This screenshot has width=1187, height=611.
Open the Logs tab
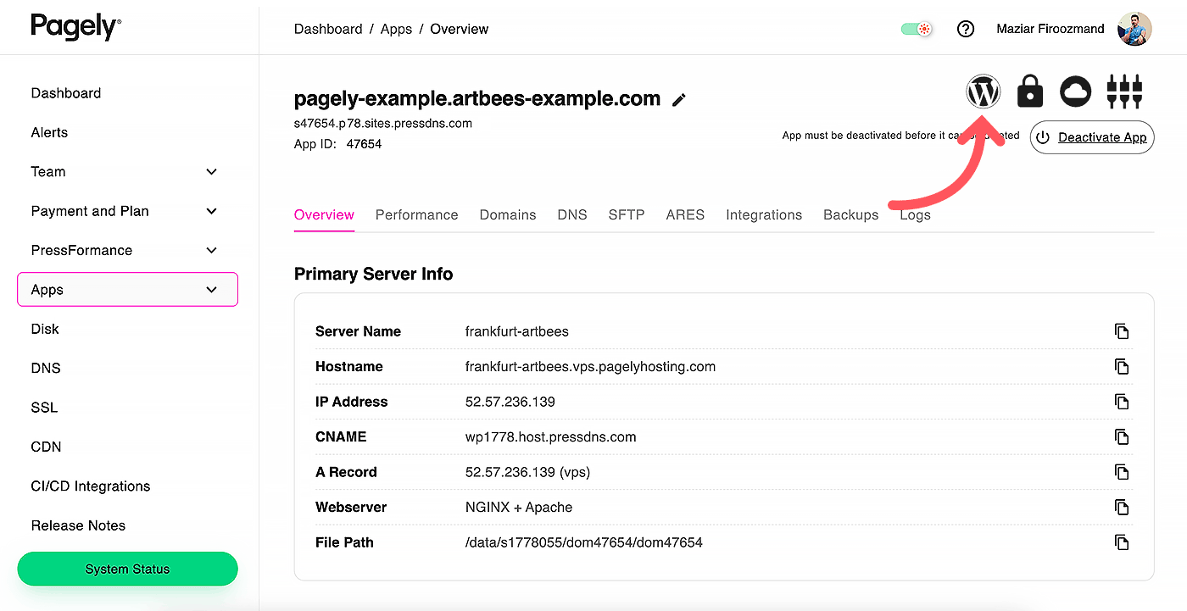point(915,215)
